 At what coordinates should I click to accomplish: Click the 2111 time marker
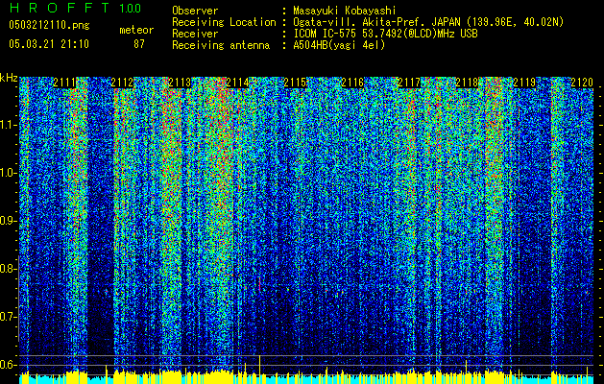pyautogui.click(x=64, y=83)
